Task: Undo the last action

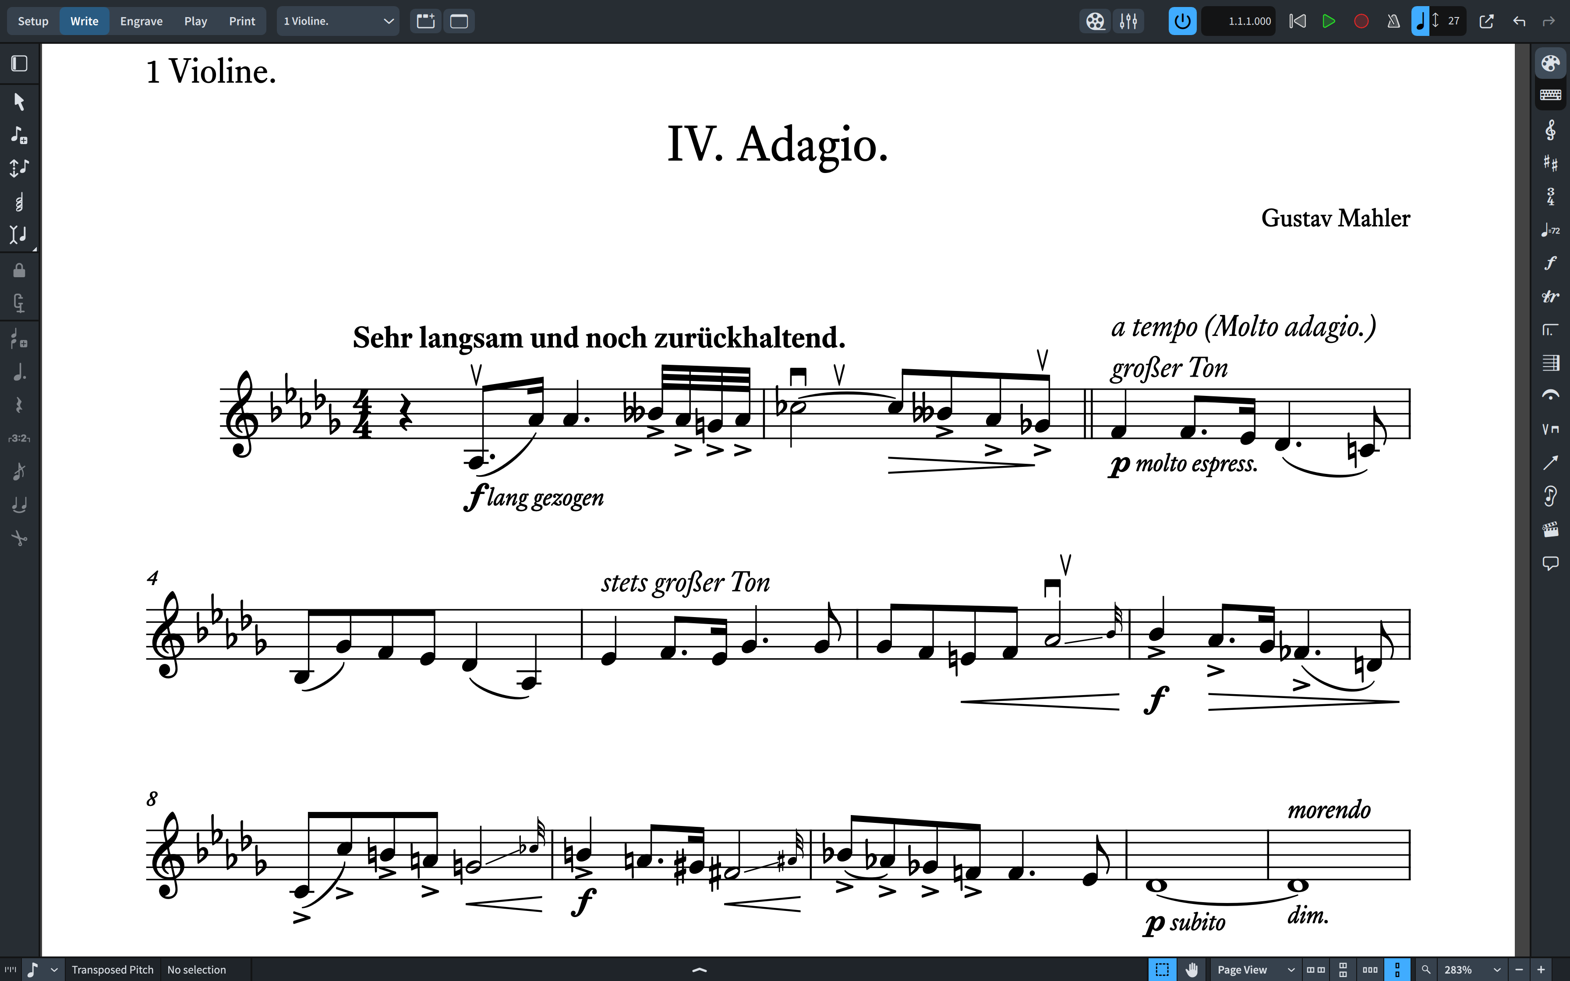Action: click(x=1519, y=21)
